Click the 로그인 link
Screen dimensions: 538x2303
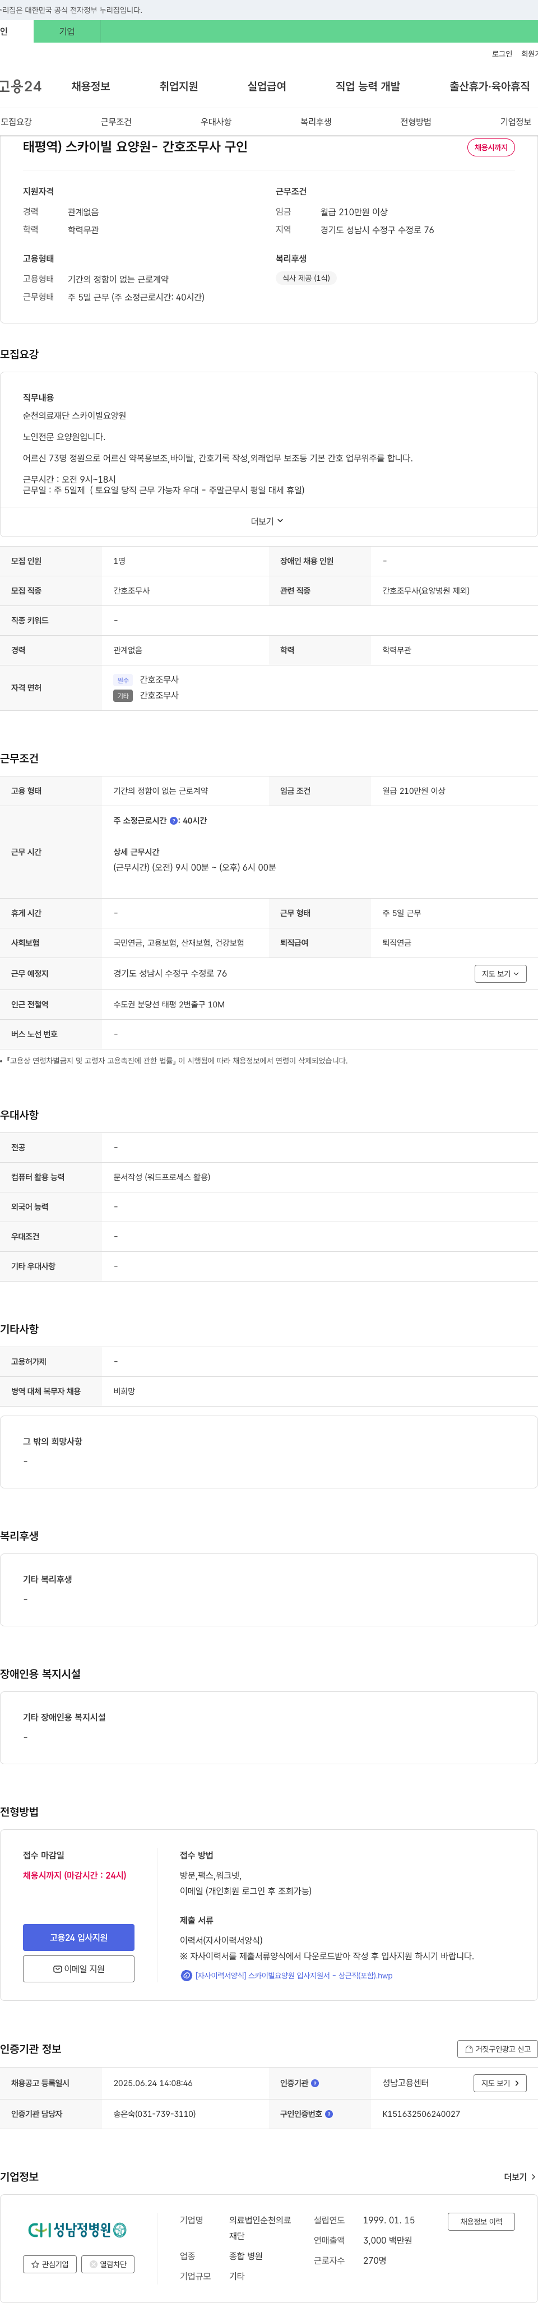502,54
